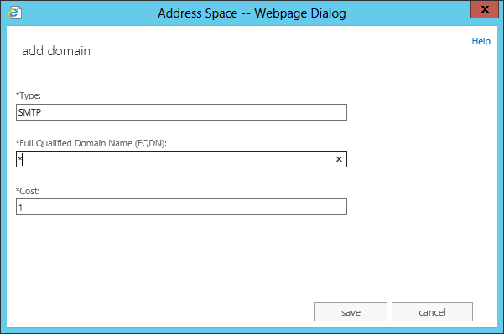Screen dimensions: 504x334
Task: Click the Cost field showing 1
Action: click(x=181, y=207)
